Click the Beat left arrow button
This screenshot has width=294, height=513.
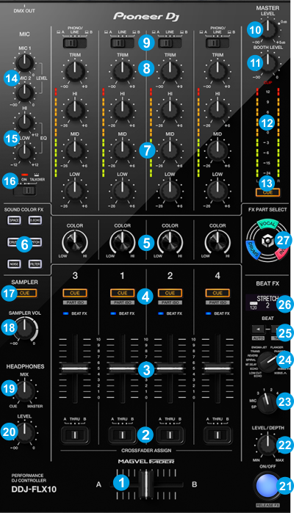click(258, 329)
